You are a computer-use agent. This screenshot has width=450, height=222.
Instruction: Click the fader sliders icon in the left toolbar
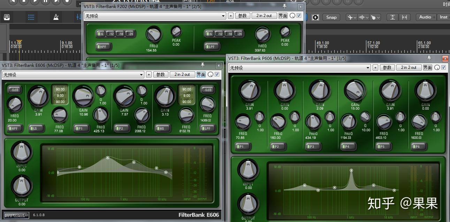(79, 17)
